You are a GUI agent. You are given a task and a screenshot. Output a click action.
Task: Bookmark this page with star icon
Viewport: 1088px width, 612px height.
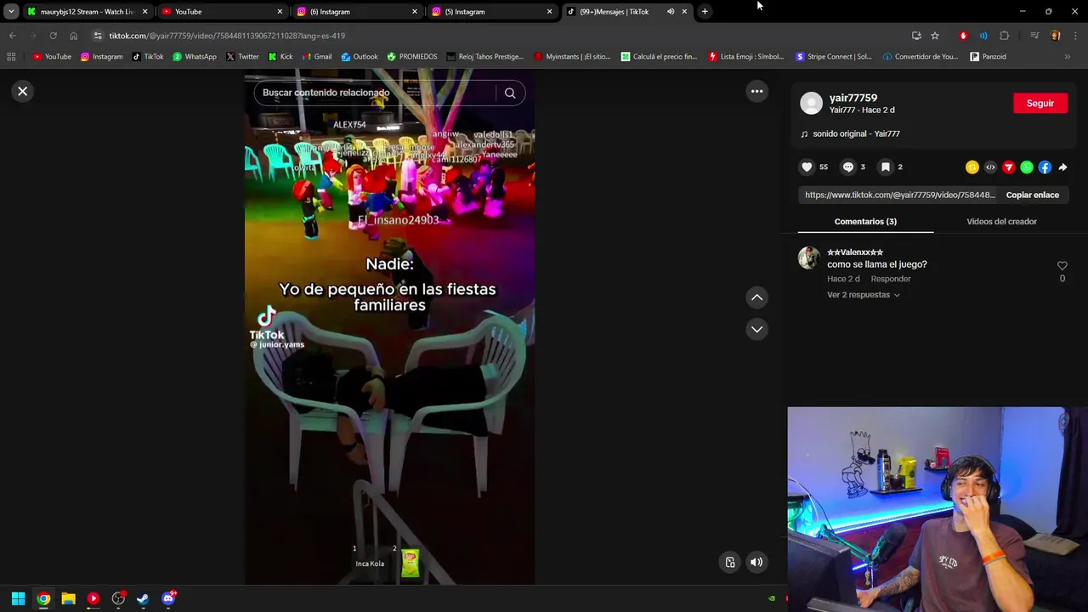tap(935, 36)
